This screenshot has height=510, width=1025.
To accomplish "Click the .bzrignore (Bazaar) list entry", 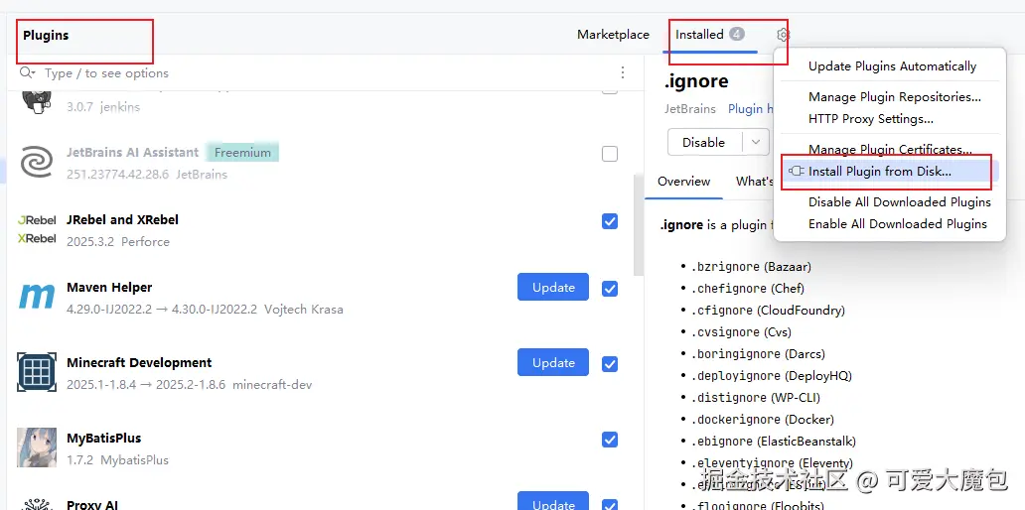I will pos(751,267).
